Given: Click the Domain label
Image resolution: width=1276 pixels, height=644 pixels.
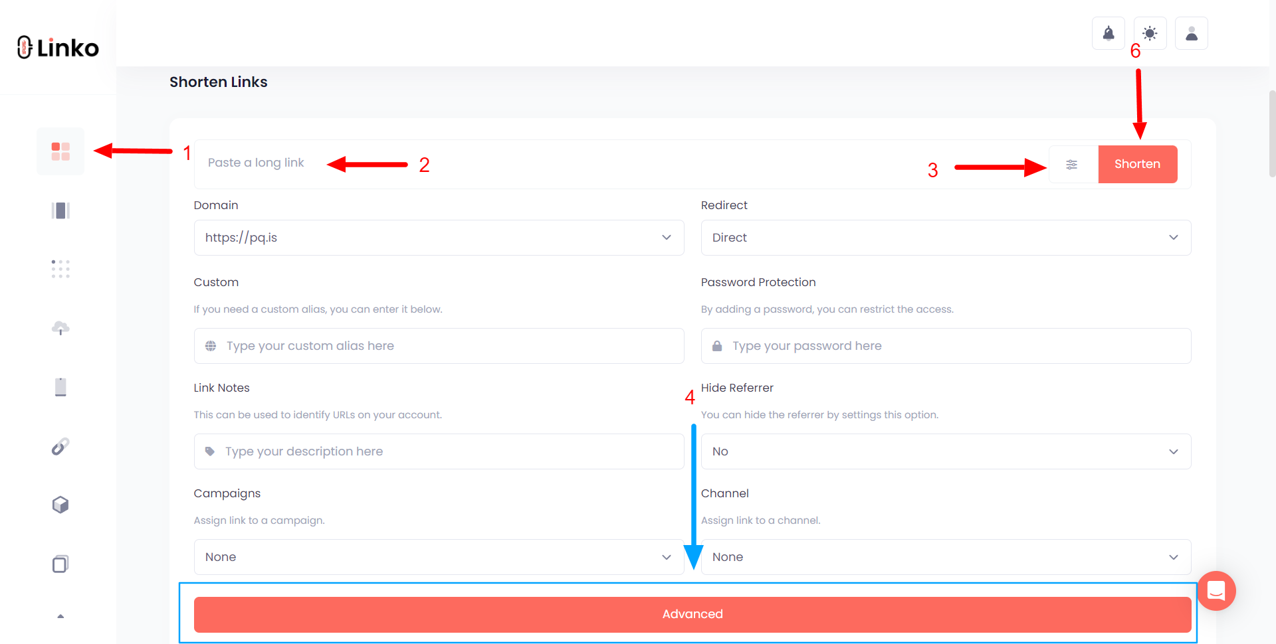Looking at the screenshot, I should [216, 205].
